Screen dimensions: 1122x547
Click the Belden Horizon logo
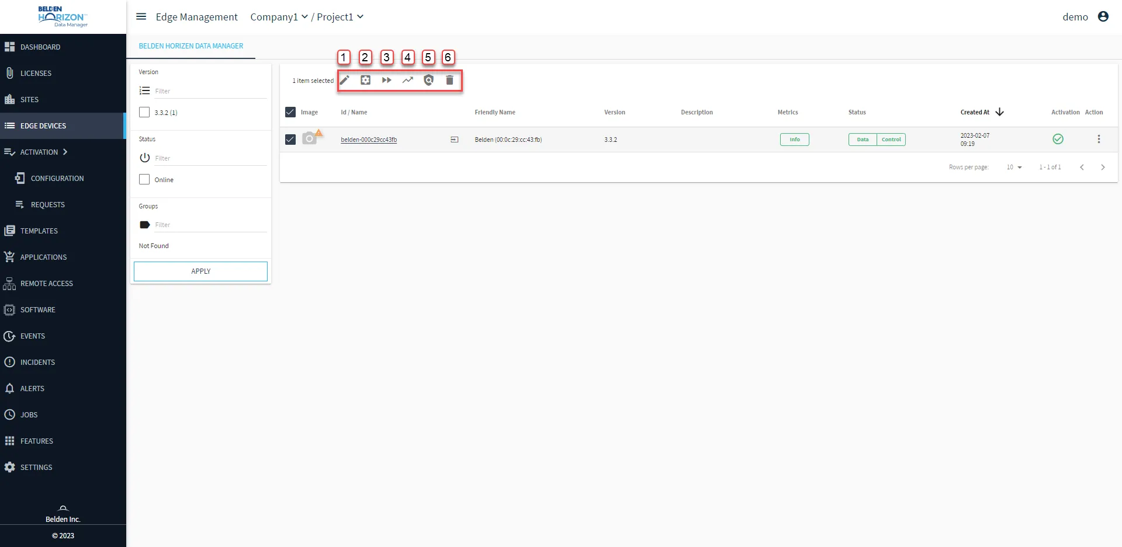point(63,17)
